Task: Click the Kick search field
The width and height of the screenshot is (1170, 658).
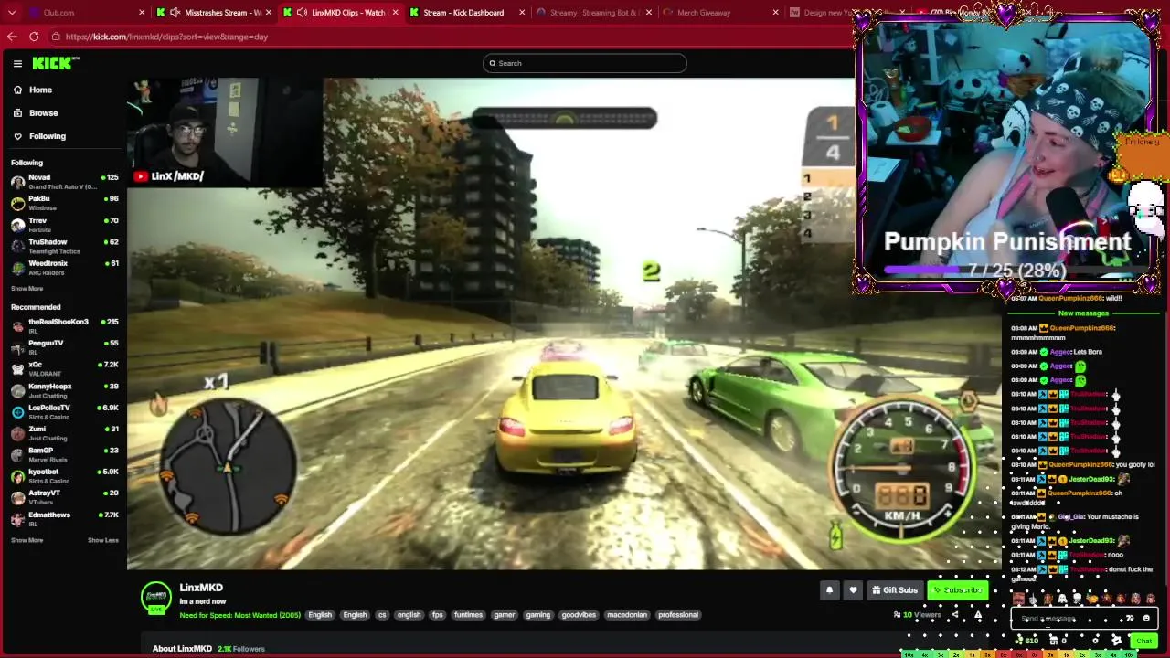Action: point(585,63)
